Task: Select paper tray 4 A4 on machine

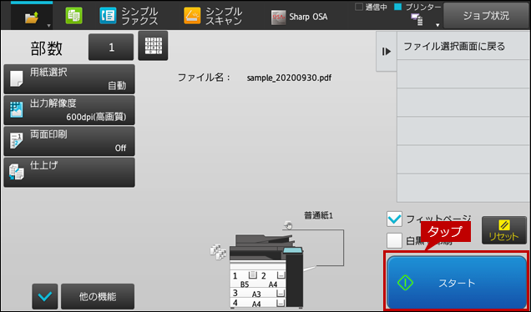Action: pos(258,303)
